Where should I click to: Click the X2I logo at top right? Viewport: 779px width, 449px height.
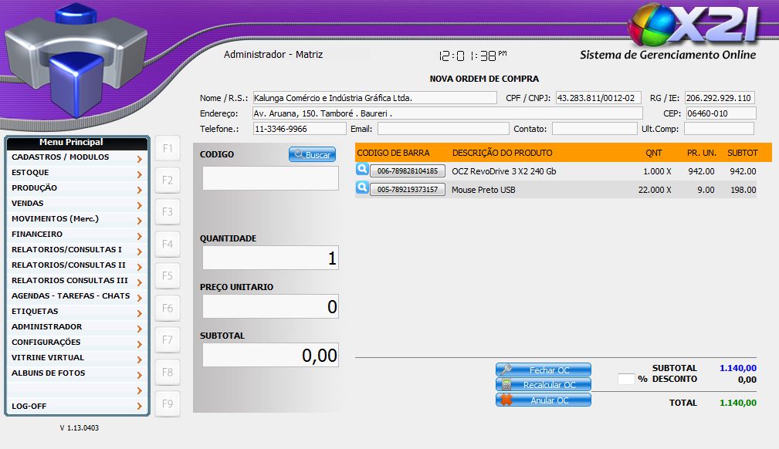692,27
